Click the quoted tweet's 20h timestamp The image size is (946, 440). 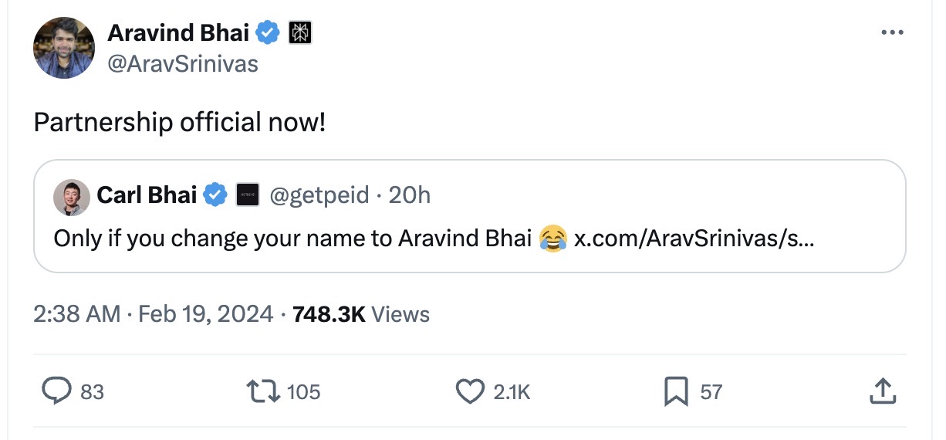tap(410, 195)
